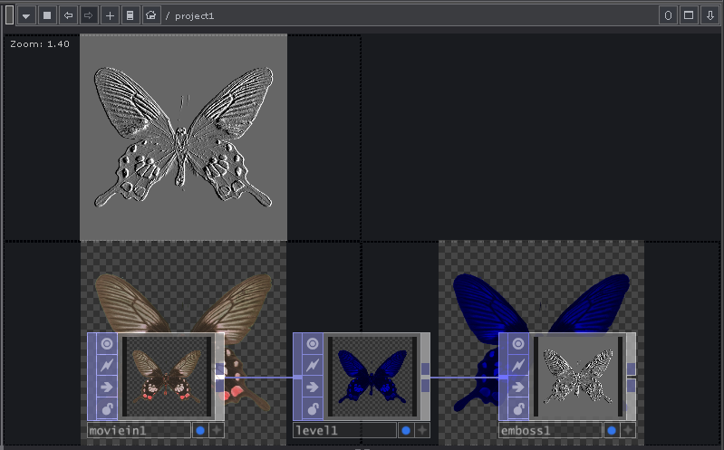Click the project1 path label
Screen dimensions: 724x450
point(193,16)
